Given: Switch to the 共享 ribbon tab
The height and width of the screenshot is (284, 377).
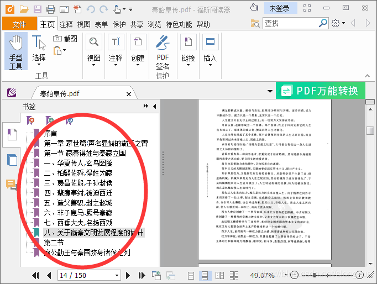Looking at the screenshot, I should pos(137,24).
